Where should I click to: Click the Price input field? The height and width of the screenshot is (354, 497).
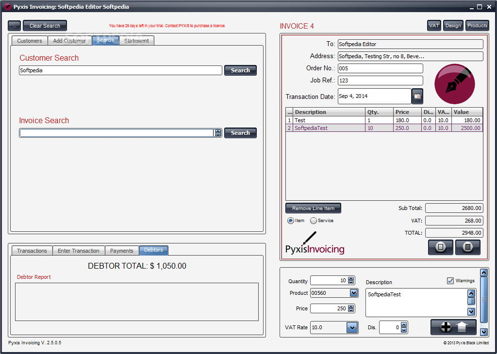tap(329, 308)
